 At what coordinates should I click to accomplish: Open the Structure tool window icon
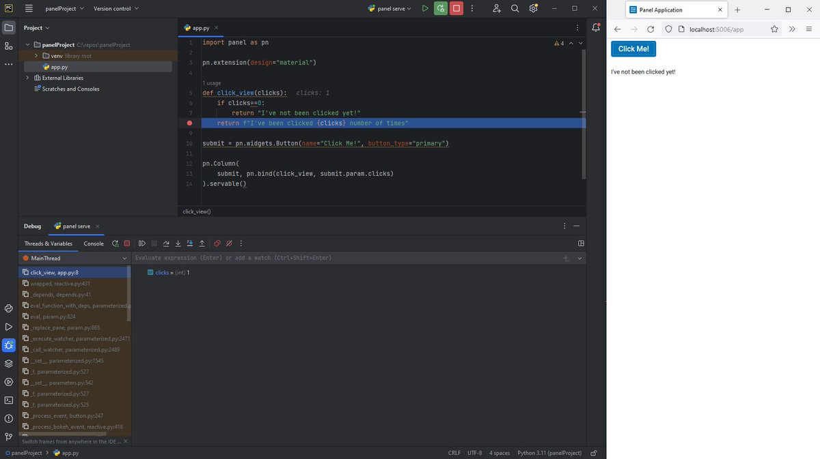(9, 46)
